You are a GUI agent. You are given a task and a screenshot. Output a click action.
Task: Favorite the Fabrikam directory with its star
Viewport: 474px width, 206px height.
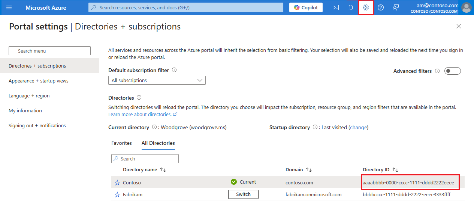click(117, 194)
